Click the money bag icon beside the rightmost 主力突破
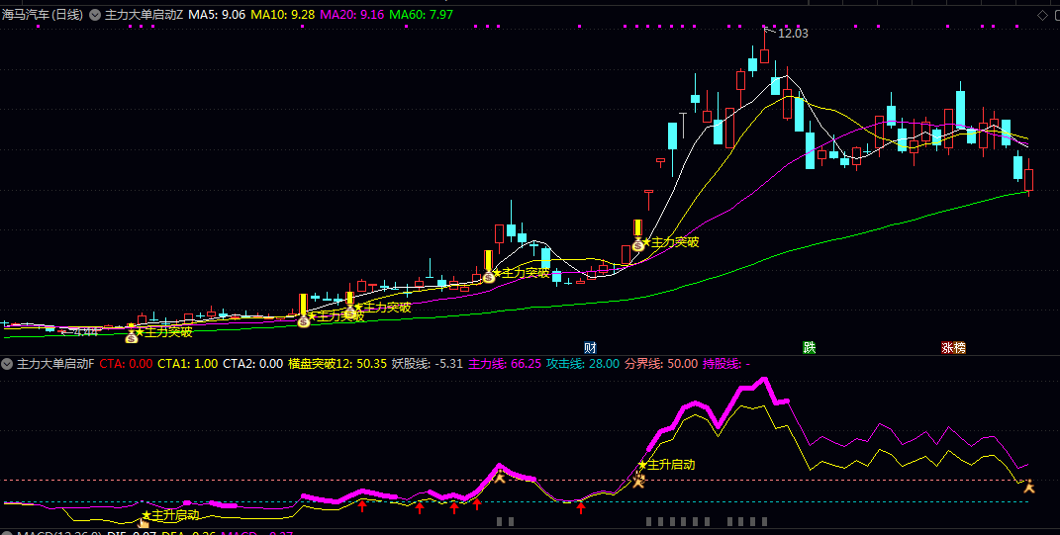The width and height of the screenshot is (1060, 535). tap(638, 245)
